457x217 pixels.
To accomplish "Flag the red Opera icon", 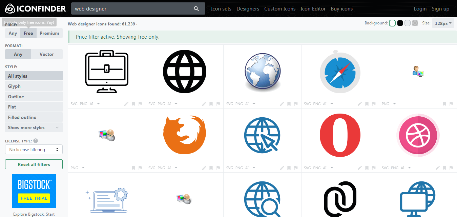I will tap(374, 168).
